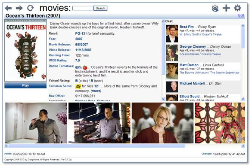This screenshot has width=252, height=167.
Task: Click the plus add movie icon
Action: pyautogui.click(x=226, y=8)
